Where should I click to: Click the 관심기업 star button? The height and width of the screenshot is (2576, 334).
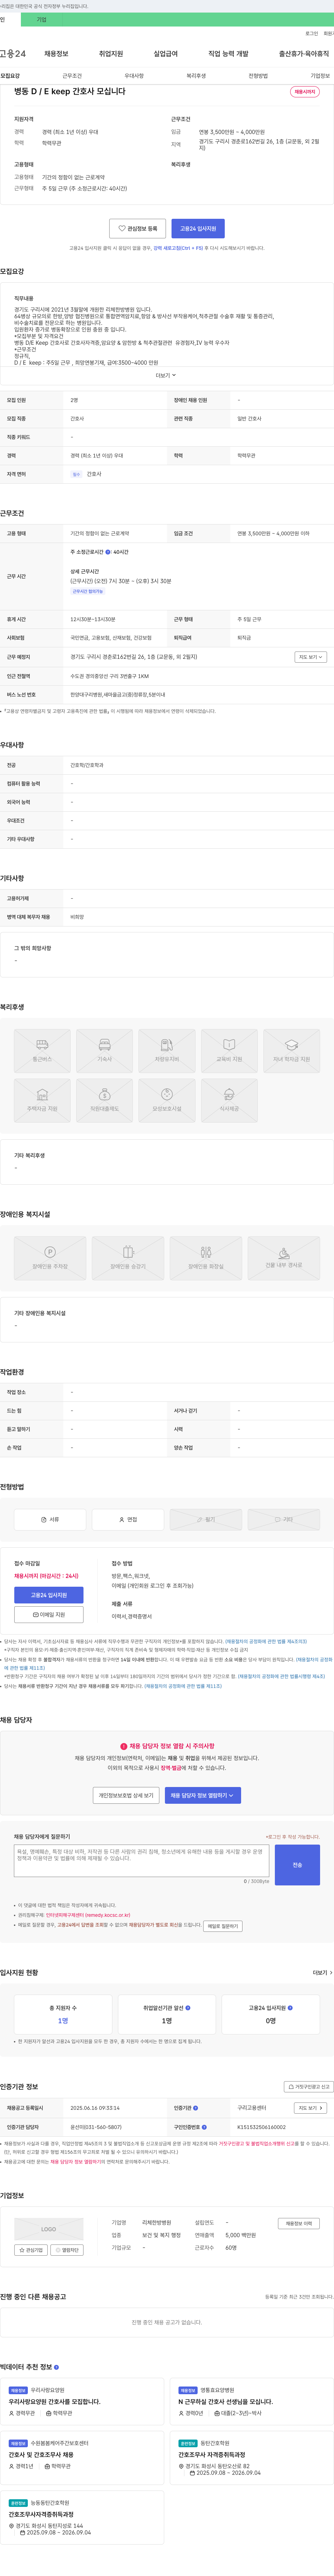point(31,2250)
